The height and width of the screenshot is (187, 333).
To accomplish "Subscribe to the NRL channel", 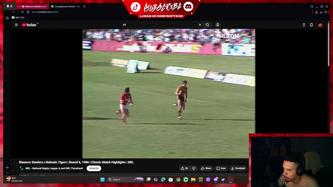I will coord(94,168).
